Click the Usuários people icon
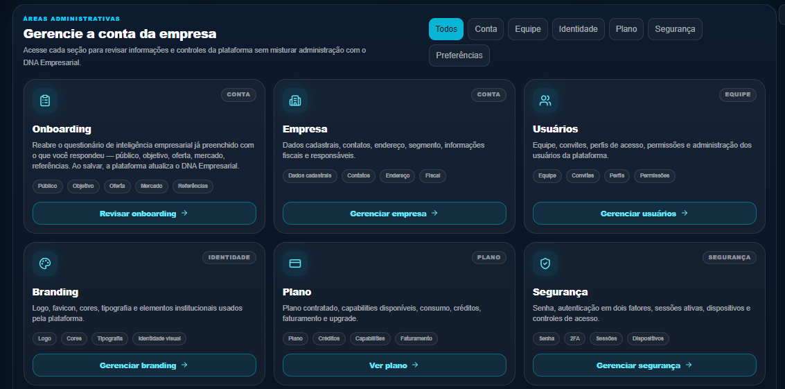Viewport: 785px width, 389px height. [545, 101]
